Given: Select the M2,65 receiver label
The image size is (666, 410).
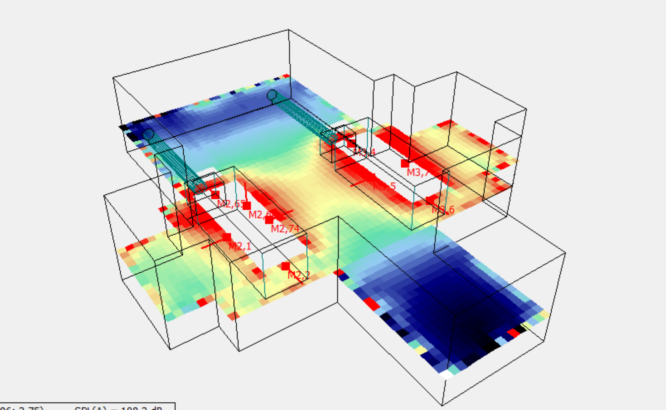Looking at the screenshot, I should 231,204.
